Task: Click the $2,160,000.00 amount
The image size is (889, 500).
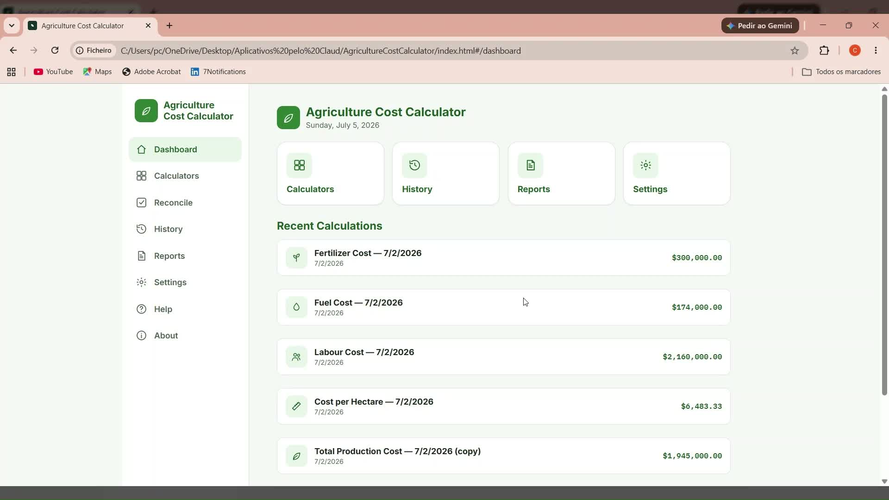Action: click(x=692, y=357)
